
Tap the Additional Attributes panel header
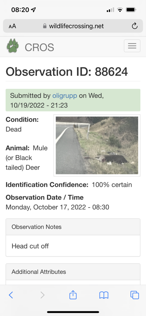coord(73,272)
